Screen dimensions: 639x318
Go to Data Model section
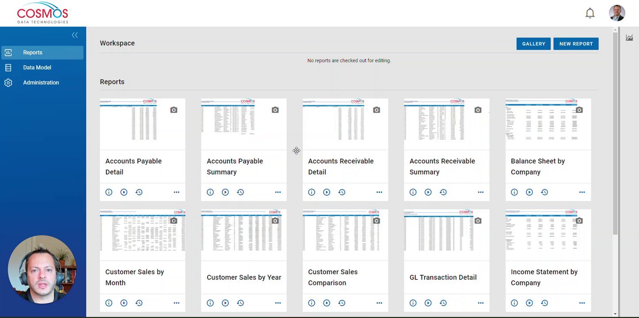(x=37, y=68)
